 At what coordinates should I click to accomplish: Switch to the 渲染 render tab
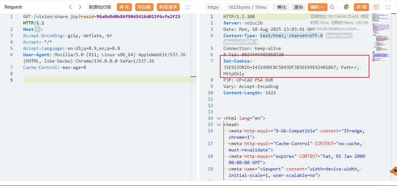298,7
